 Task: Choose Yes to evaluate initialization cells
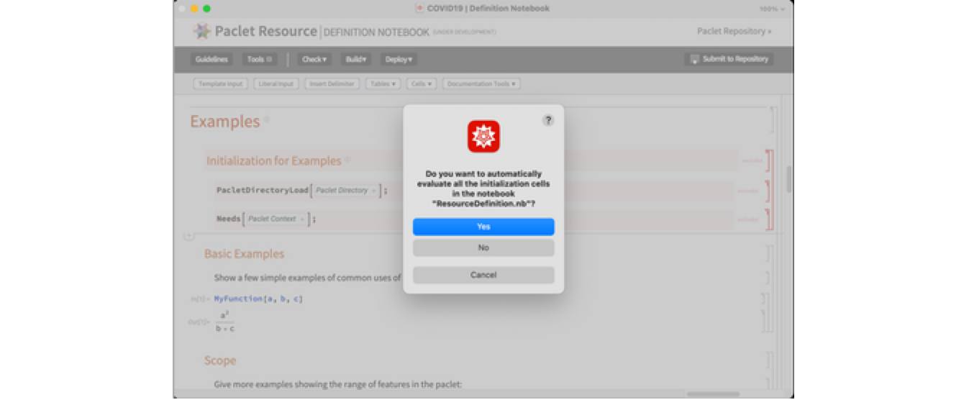click(483, 227)
